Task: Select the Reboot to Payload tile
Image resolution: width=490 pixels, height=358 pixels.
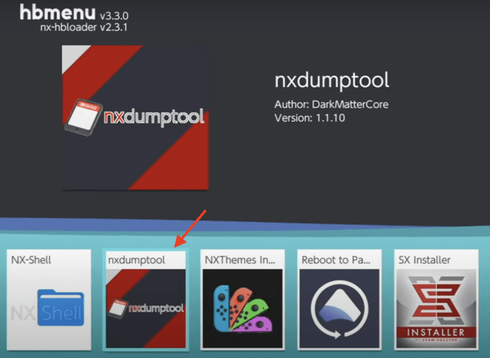Action: tap(339, 300)
